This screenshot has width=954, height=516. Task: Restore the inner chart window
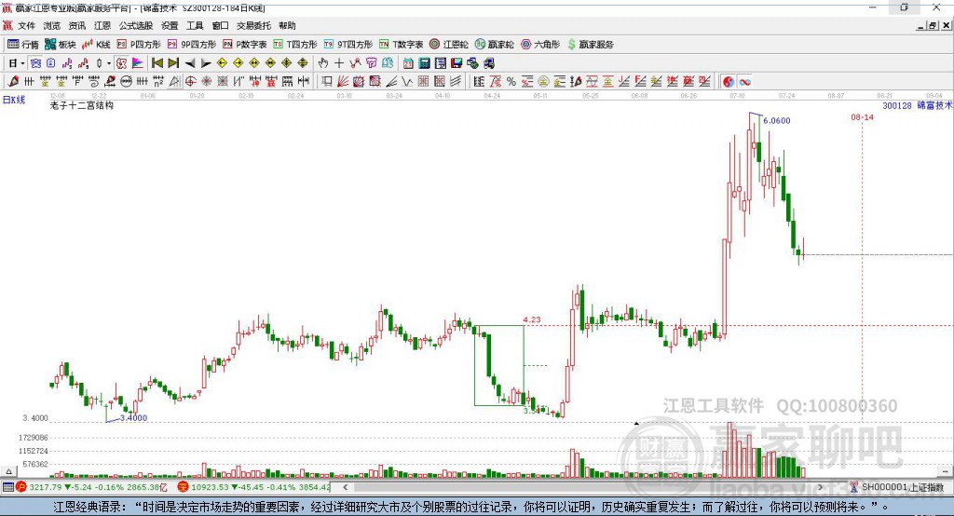click(x=933, y=25)
